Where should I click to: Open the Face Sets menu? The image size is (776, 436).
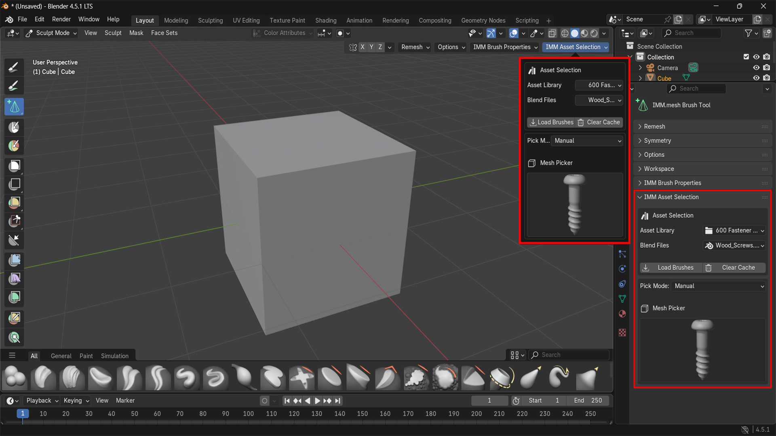click(x=164, y=33)
